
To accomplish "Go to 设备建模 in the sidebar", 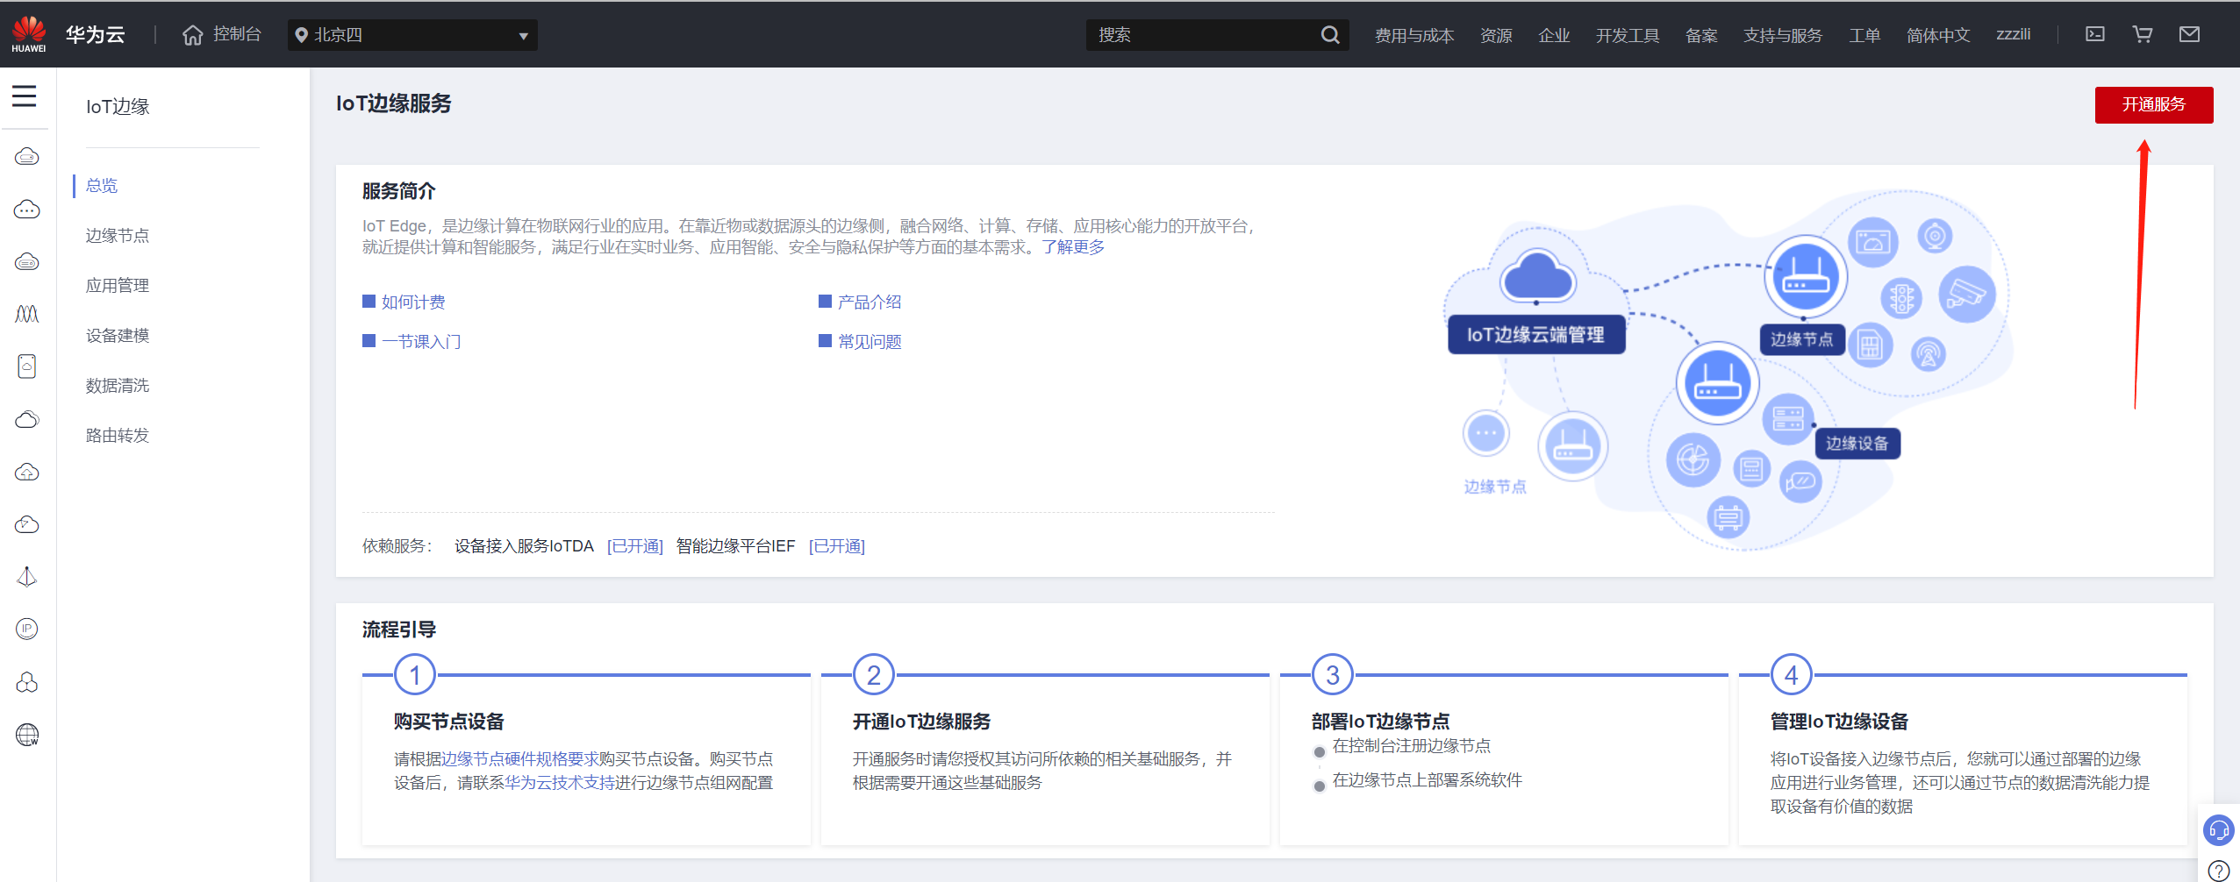I will pos(118,336).
